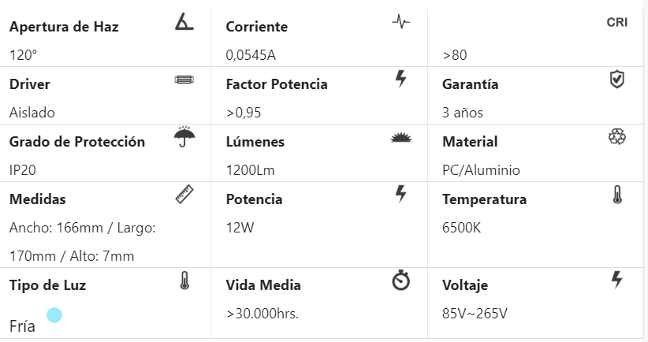Click the Apertura de Haz heading
Image resolution: width=648 pixels, height=342 pixels.
[64, 27]
